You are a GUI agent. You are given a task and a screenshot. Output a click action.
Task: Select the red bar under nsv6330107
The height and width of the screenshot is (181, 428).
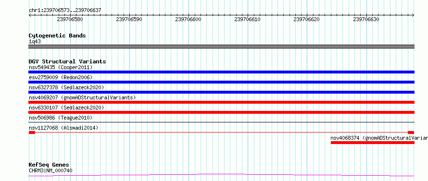tap(221, 112)
